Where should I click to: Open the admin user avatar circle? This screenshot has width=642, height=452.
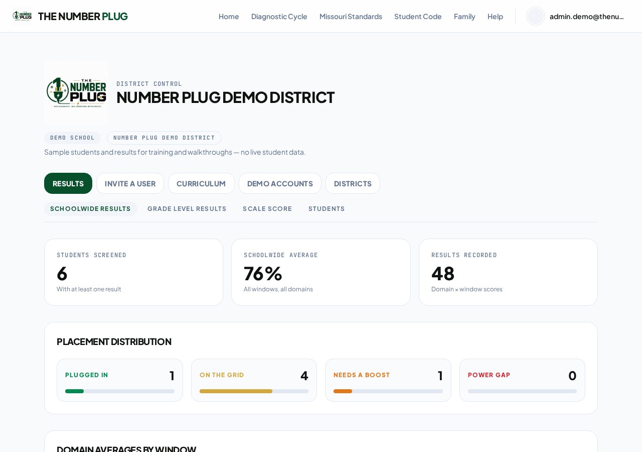536,16
